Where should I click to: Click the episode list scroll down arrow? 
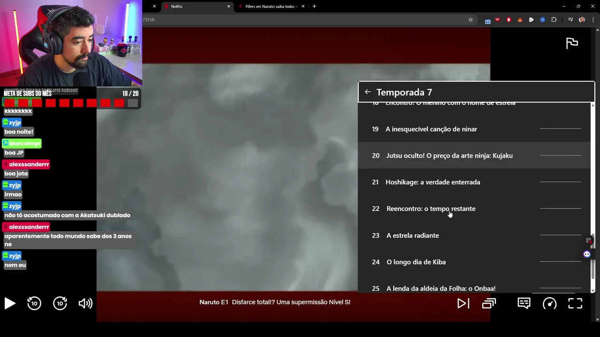592,291
